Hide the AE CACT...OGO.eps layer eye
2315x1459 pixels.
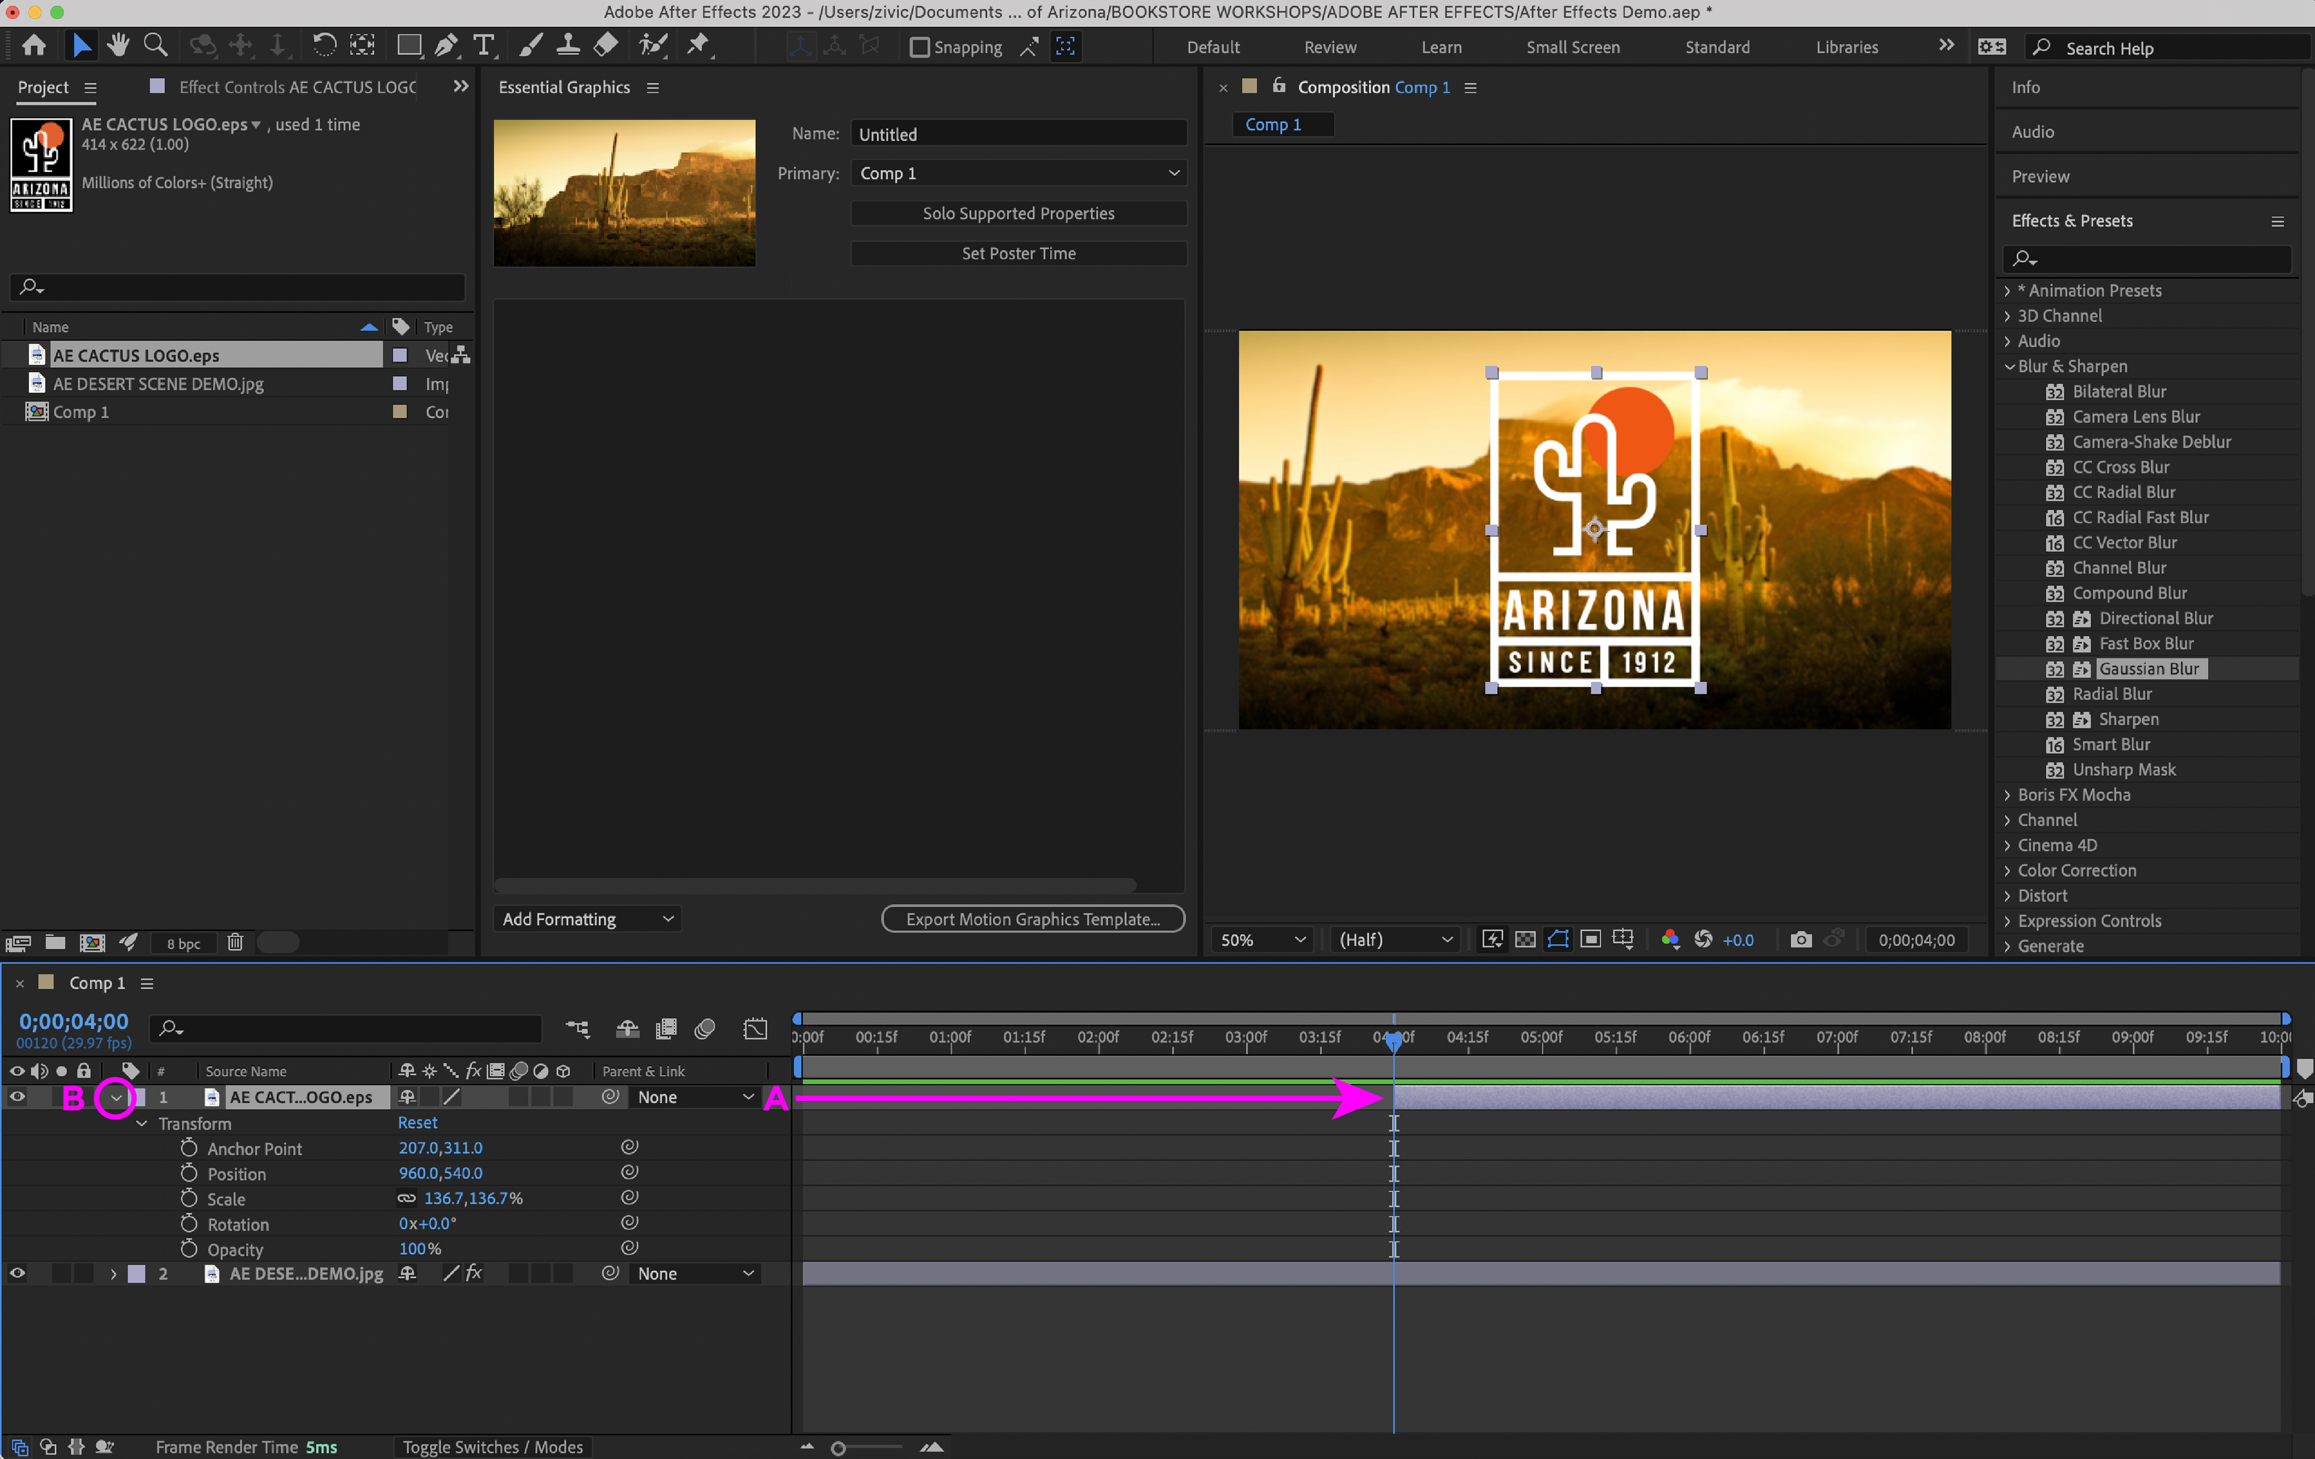(17, 1097)
